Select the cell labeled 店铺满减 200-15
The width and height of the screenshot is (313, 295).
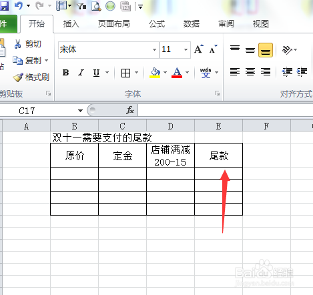(170, 156)
